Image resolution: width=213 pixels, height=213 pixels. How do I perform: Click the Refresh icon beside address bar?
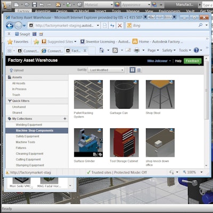[112, 26]
